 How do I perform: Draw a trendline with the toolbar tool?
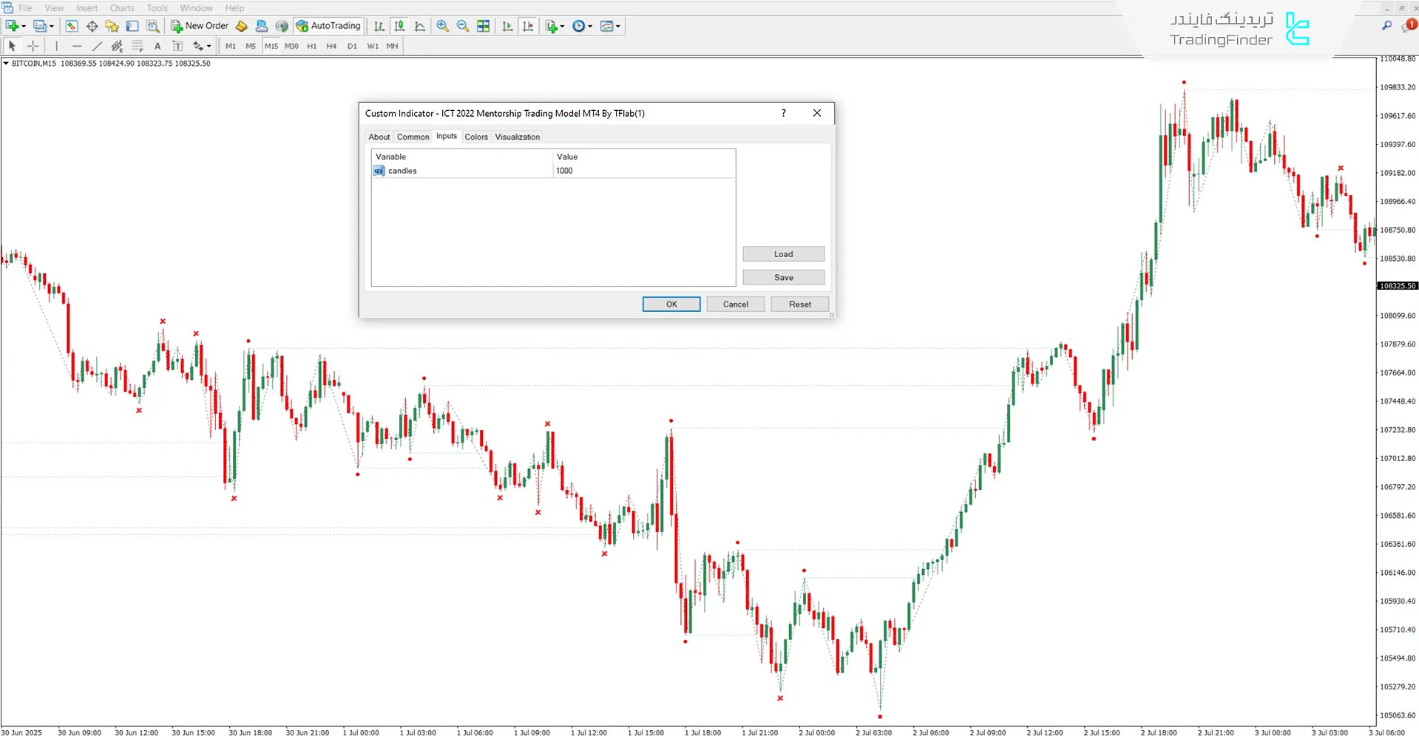pos(97,46)
